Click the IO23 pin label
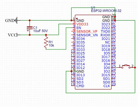Screen dimensions: 138x107 (x=106, y=24)
